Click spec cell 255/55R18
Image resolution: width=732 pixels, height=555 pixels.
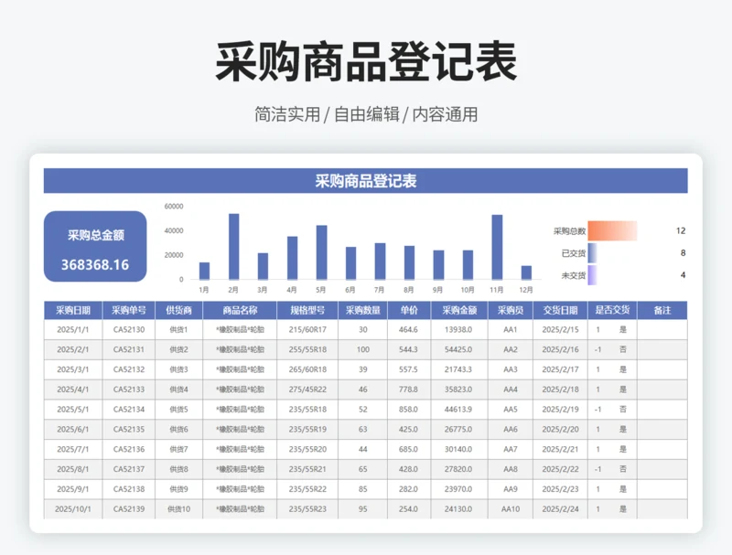[307, 349]
